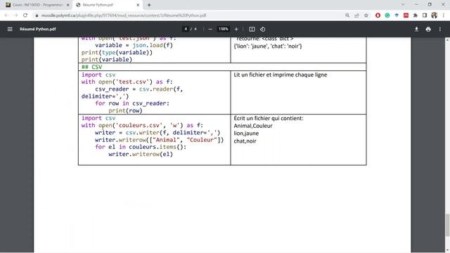Image resolution: width=450 pixels, height=253 pixels.
Task: Open the blue cloud extension icon
Action: [397, 15]
